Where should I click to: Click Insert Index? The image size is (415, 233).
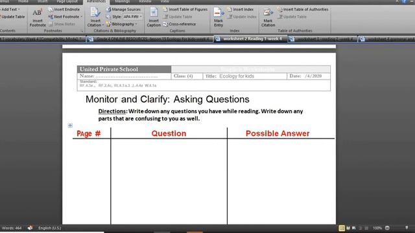click(x=240, y=10)
